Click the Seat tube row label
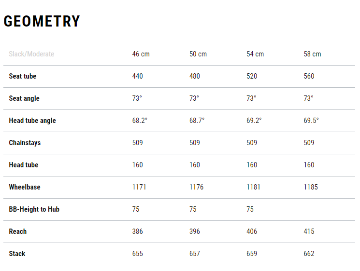This screenshot has height=271, width=360. pos(23,76)
